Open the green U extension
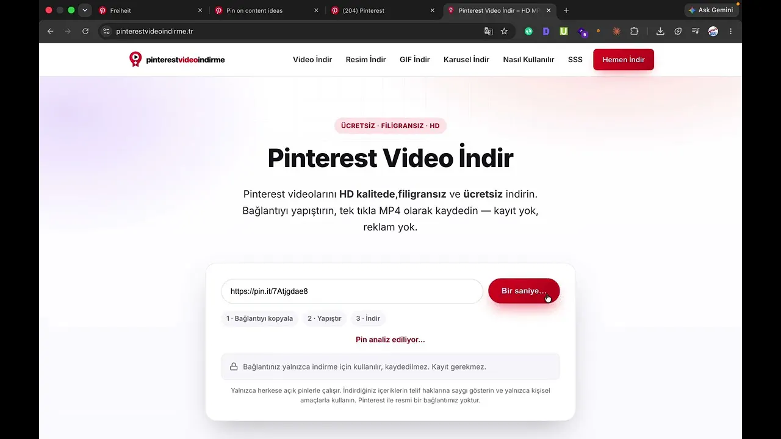This screenshot has width=781, height=439. coord(564,31)
